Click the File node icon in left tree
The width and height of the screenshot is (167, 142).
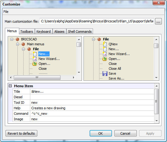click(x=29, y=49)
